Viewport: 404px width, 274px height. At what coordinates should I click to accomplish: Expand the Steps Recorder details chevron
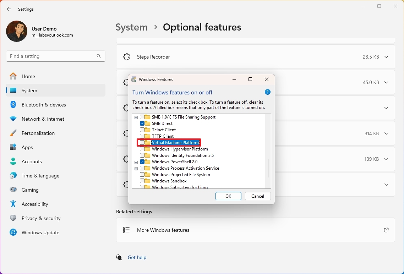click(x=386, y=56)
